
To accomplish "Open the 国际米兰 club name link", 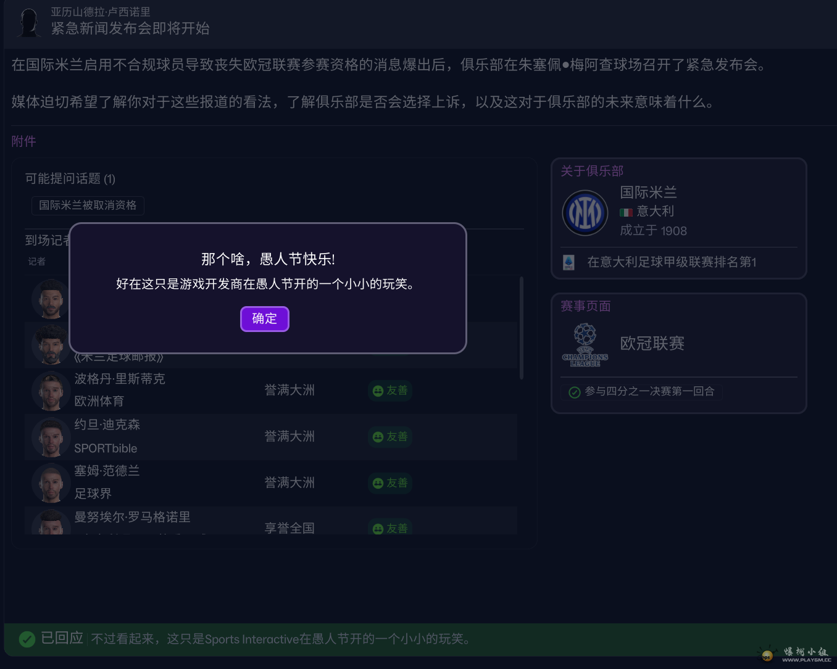I will pyautogui.click(x=648, y=193).
